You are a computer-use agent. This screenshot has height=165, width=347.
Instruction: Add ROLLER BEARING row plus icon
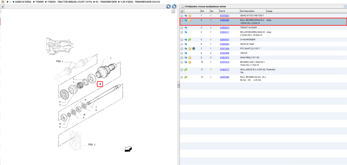coord(182,32)
